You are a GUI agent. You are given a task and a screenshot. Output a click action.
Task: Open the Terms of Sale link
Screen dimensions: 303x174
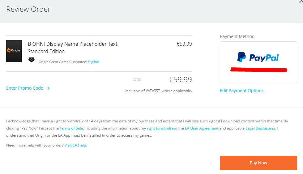click(x=71, y=128)
